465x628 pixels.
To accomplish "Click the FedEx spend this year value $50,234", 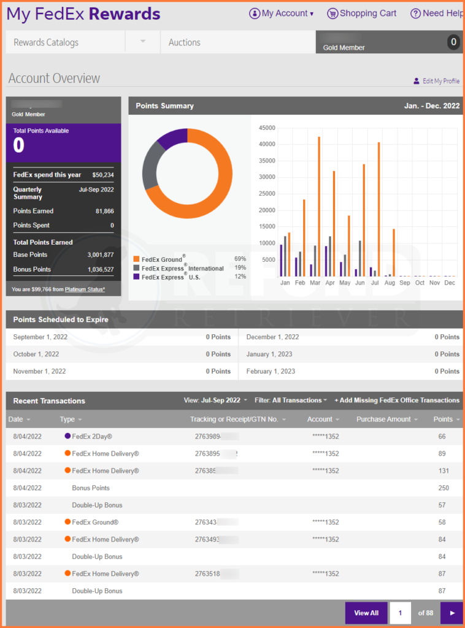I will [103, 175].
